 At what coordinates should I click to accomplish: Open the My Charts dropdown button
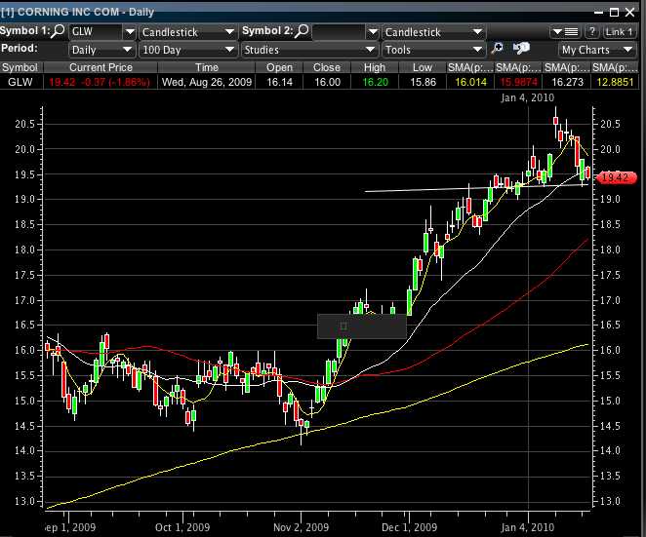[596, 49]
